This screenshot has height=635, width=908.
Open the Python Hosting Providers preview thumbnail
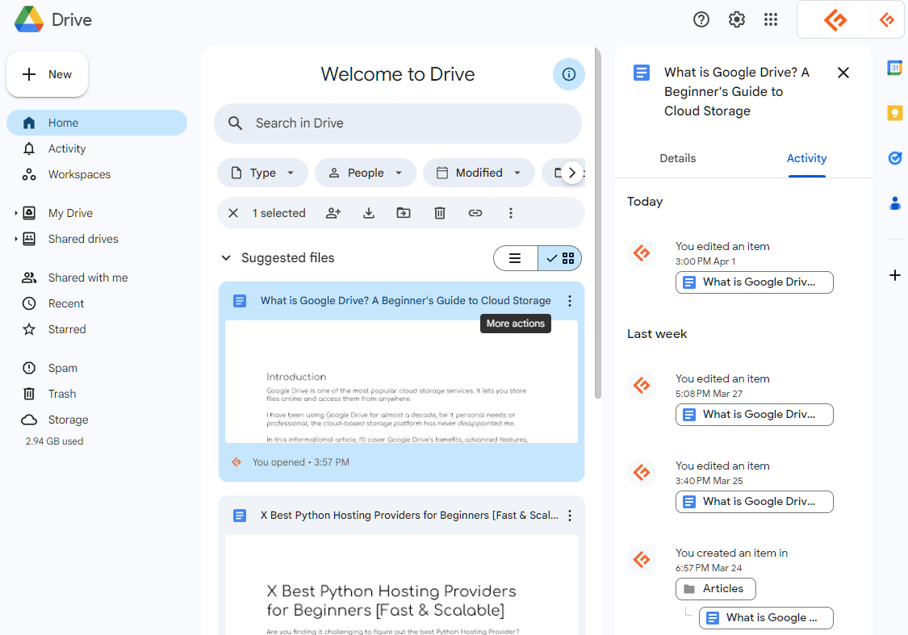(401, 585)
